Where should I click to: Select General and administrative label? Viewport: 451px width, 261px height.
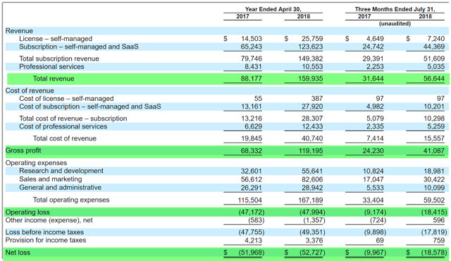pyautogui.click(x=60, y=188)
